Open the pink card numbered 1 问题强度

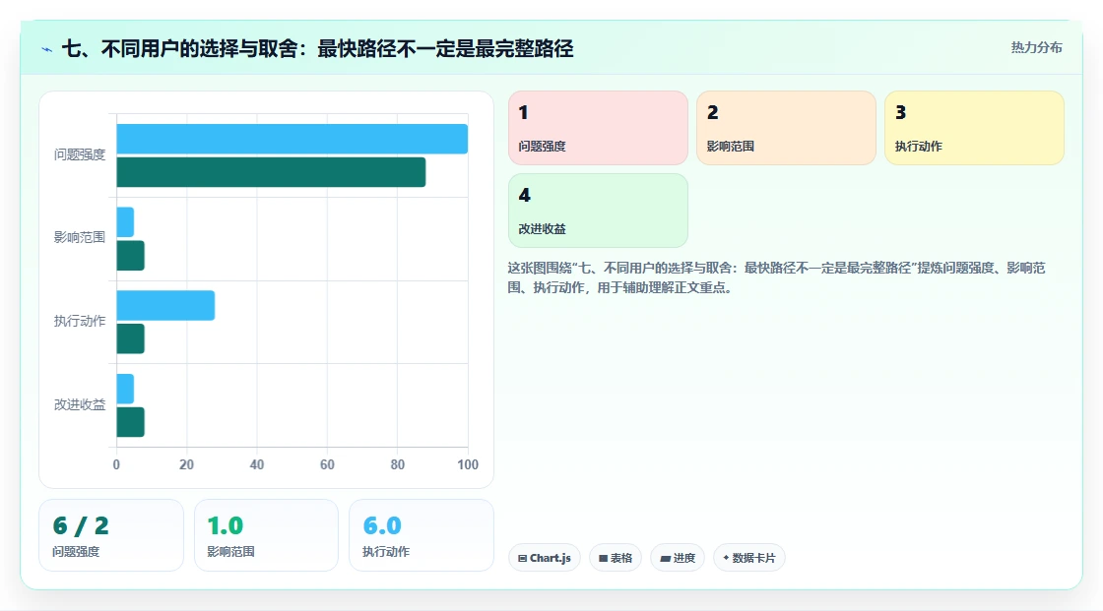point(598,128)
